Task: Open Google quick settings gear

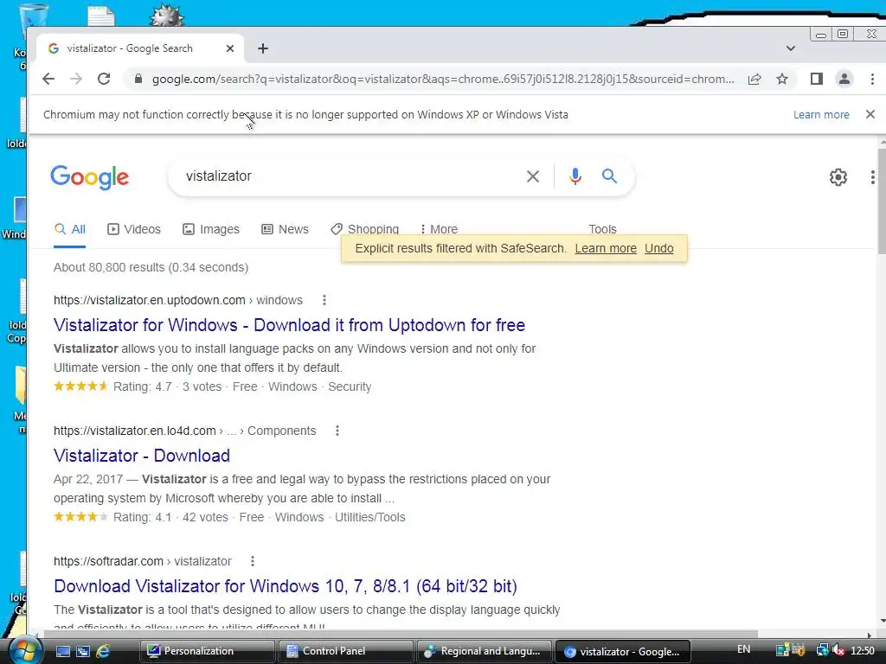Action: tap(838, 177)
